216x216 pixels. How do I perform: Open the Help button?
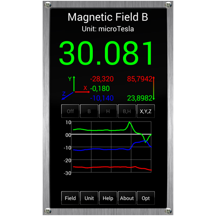point(108,198)
